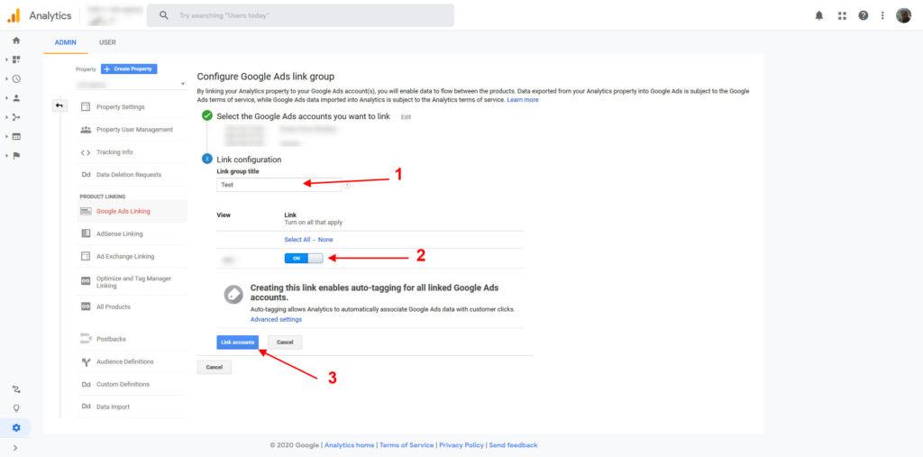Click the Link group title input field
This screenshot has width=923, height=457.
tap(279, 185)
